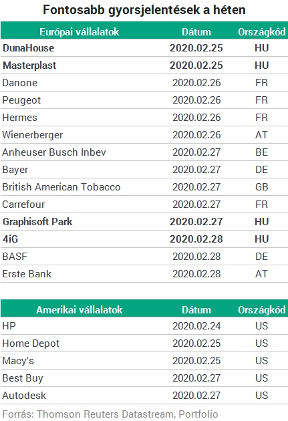
Task: Click the Autodesk company name
Action: pos(24,396)
